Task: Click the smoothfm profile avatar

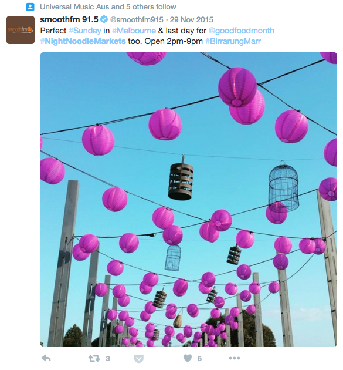Action: coord(21,30)
